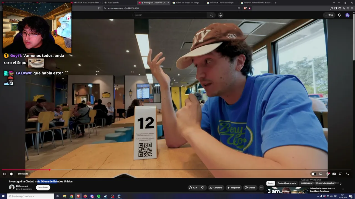Switch to theater mode
The width and height of the screenshot is (355, 199).
click(334, 174)
